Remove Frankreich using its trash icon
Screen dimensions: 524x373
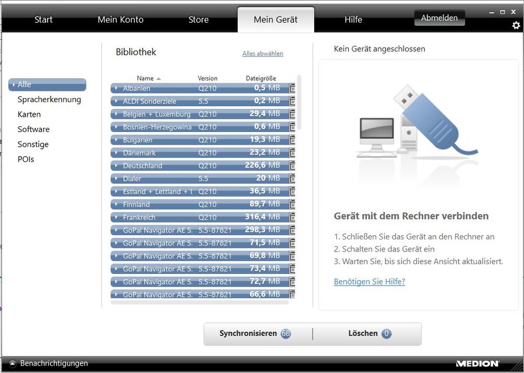(x=292, y=217)
